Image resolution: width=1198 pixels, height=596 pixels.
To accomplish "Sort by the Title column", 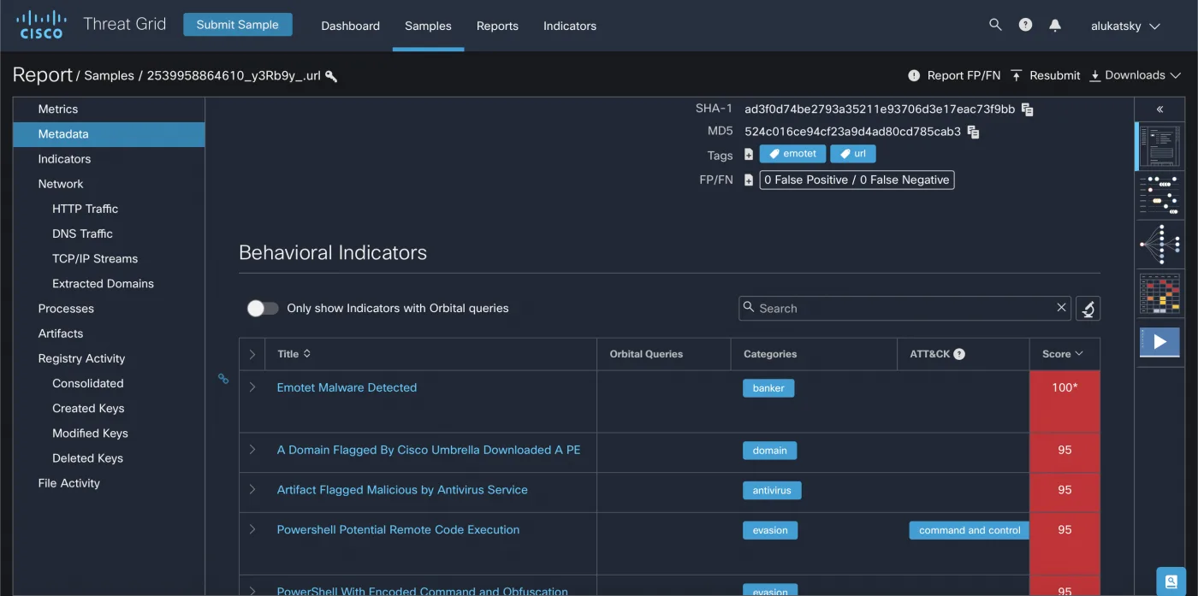I will [x=294, y=354].
